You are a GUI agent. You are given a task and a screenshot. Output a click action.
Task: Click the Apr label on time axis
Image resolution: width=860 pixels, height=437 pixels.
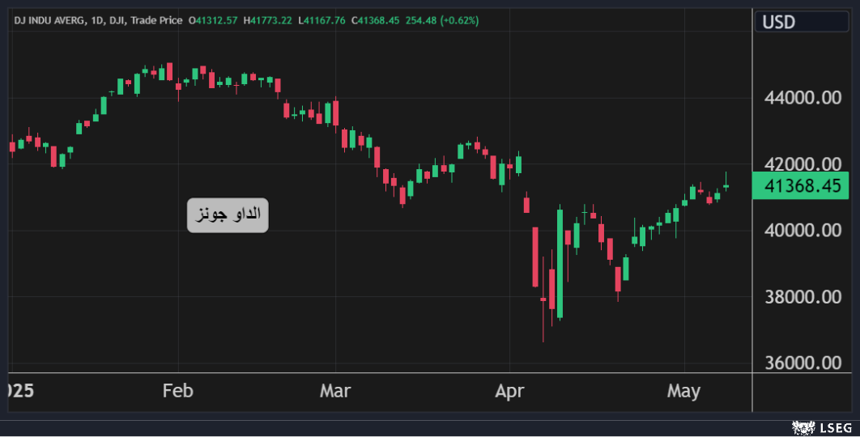click(509, 392)
